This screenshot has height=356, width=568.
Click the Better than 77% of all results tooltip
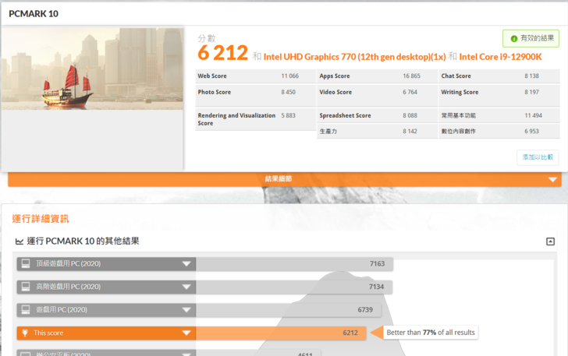click(431, 333)
